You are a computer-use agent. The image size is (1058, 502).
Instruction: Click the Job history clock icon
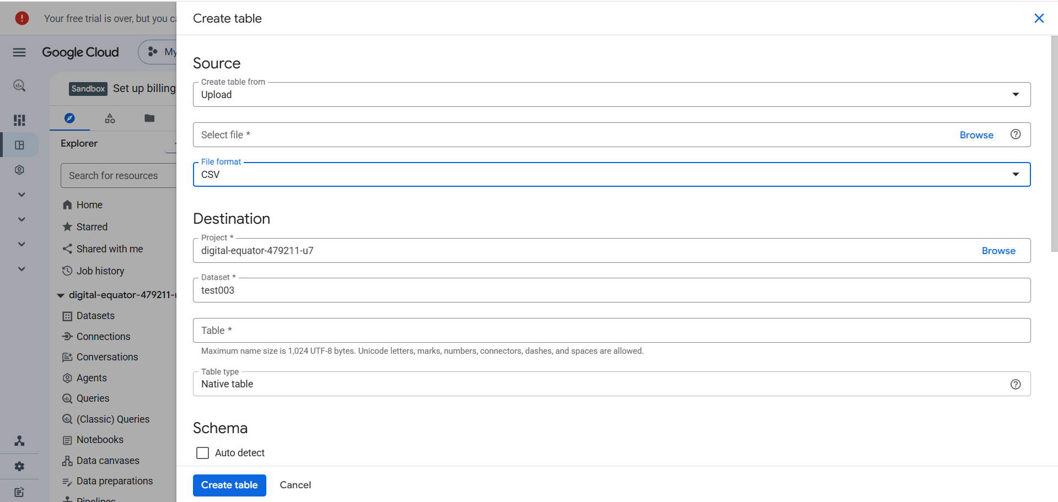[x=67, y=271]
